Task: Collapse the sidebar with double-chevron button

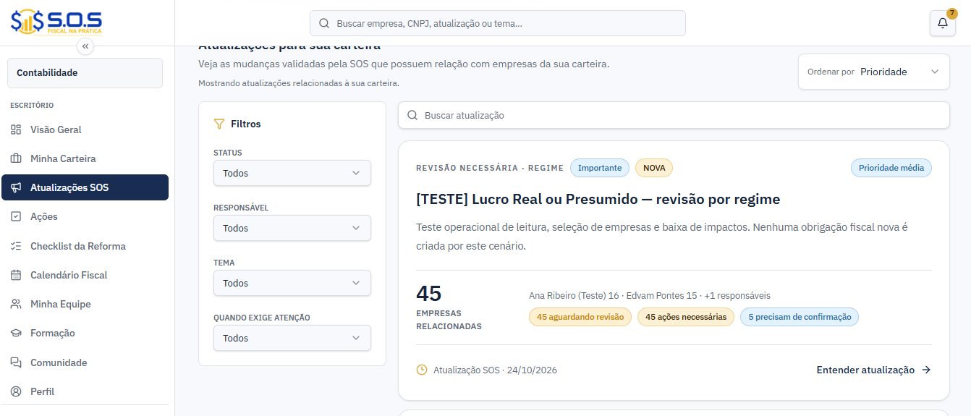Action: click(85, 46)
